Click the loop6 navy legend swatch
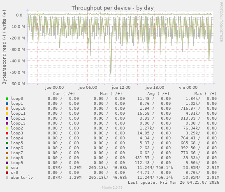Viewport: 225px width, 192px height. pyautogui.click(x=7, y=148)
